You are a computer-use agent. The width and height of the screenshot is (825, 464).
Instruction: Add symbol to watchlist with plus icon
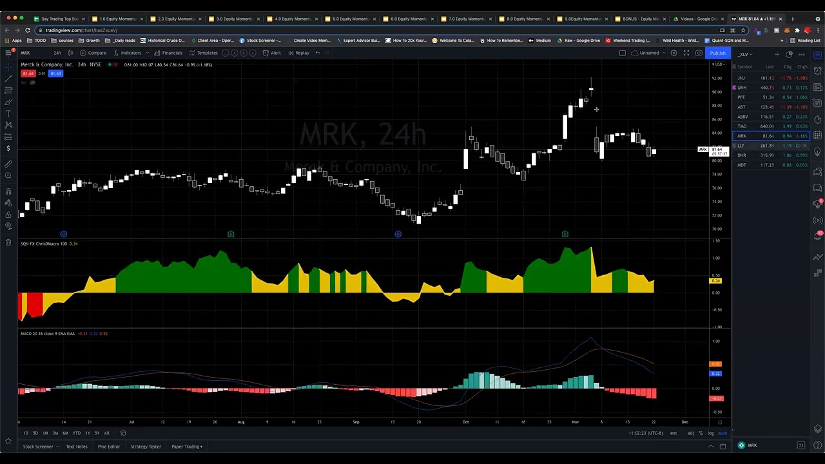click(777, 55)
